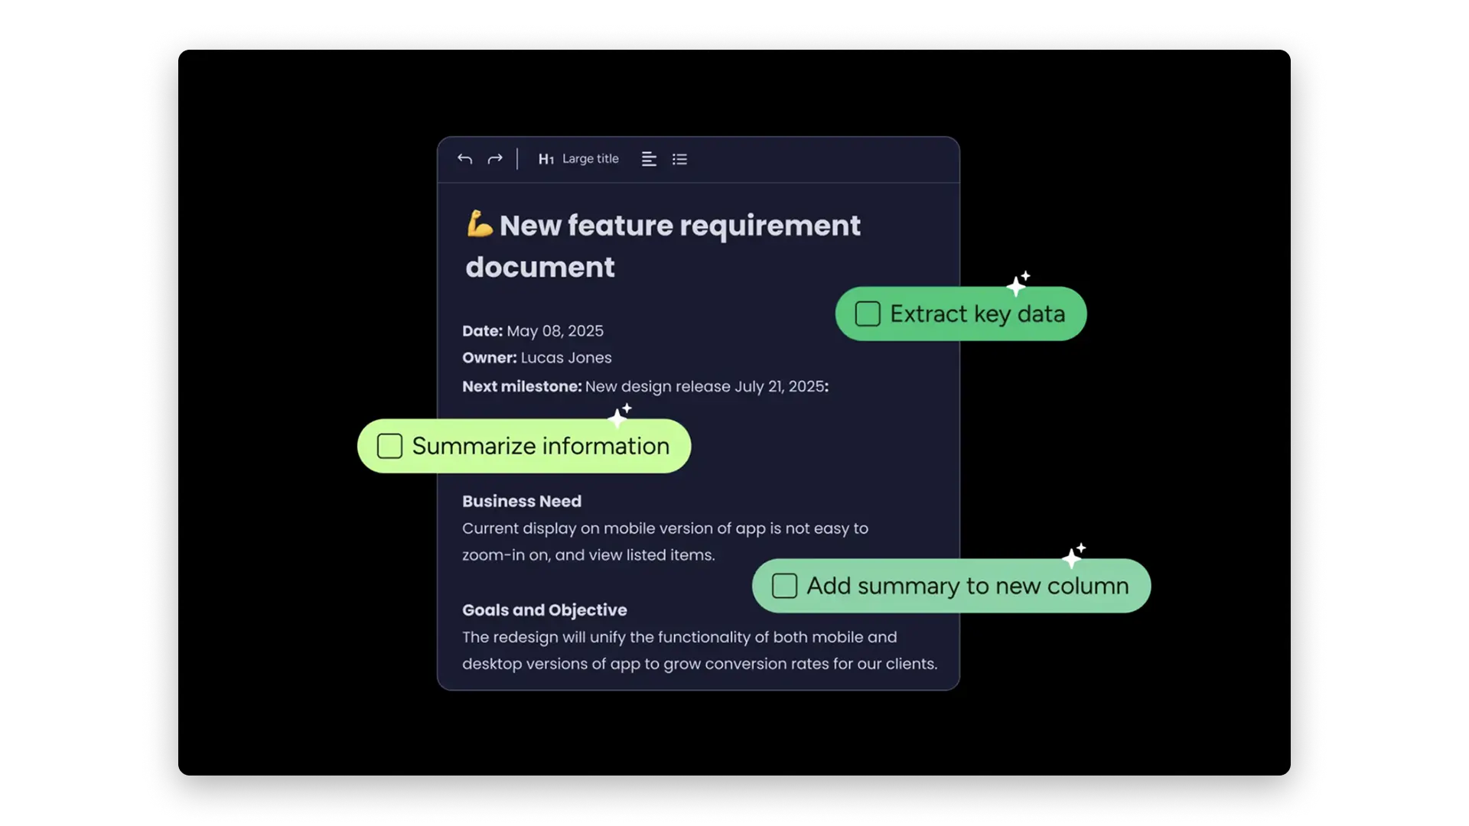Click the Summarize information label text
This screenshot has height=826, width=1469.
(x=540, y=446)
